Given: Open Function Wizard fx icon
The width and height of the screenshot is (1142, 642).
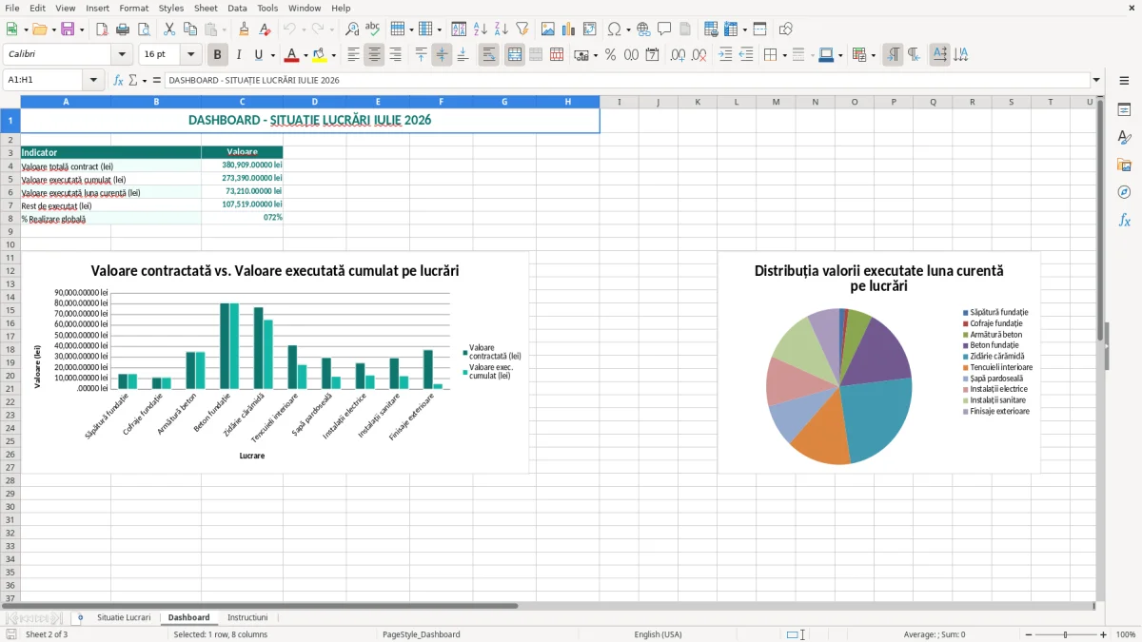Looking at the screenshot, I should (119, 80).
